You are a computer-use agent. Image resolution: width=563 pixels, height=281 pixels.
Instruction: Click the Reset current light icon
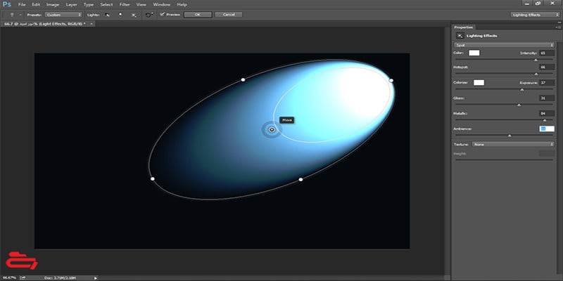[149, 14]
